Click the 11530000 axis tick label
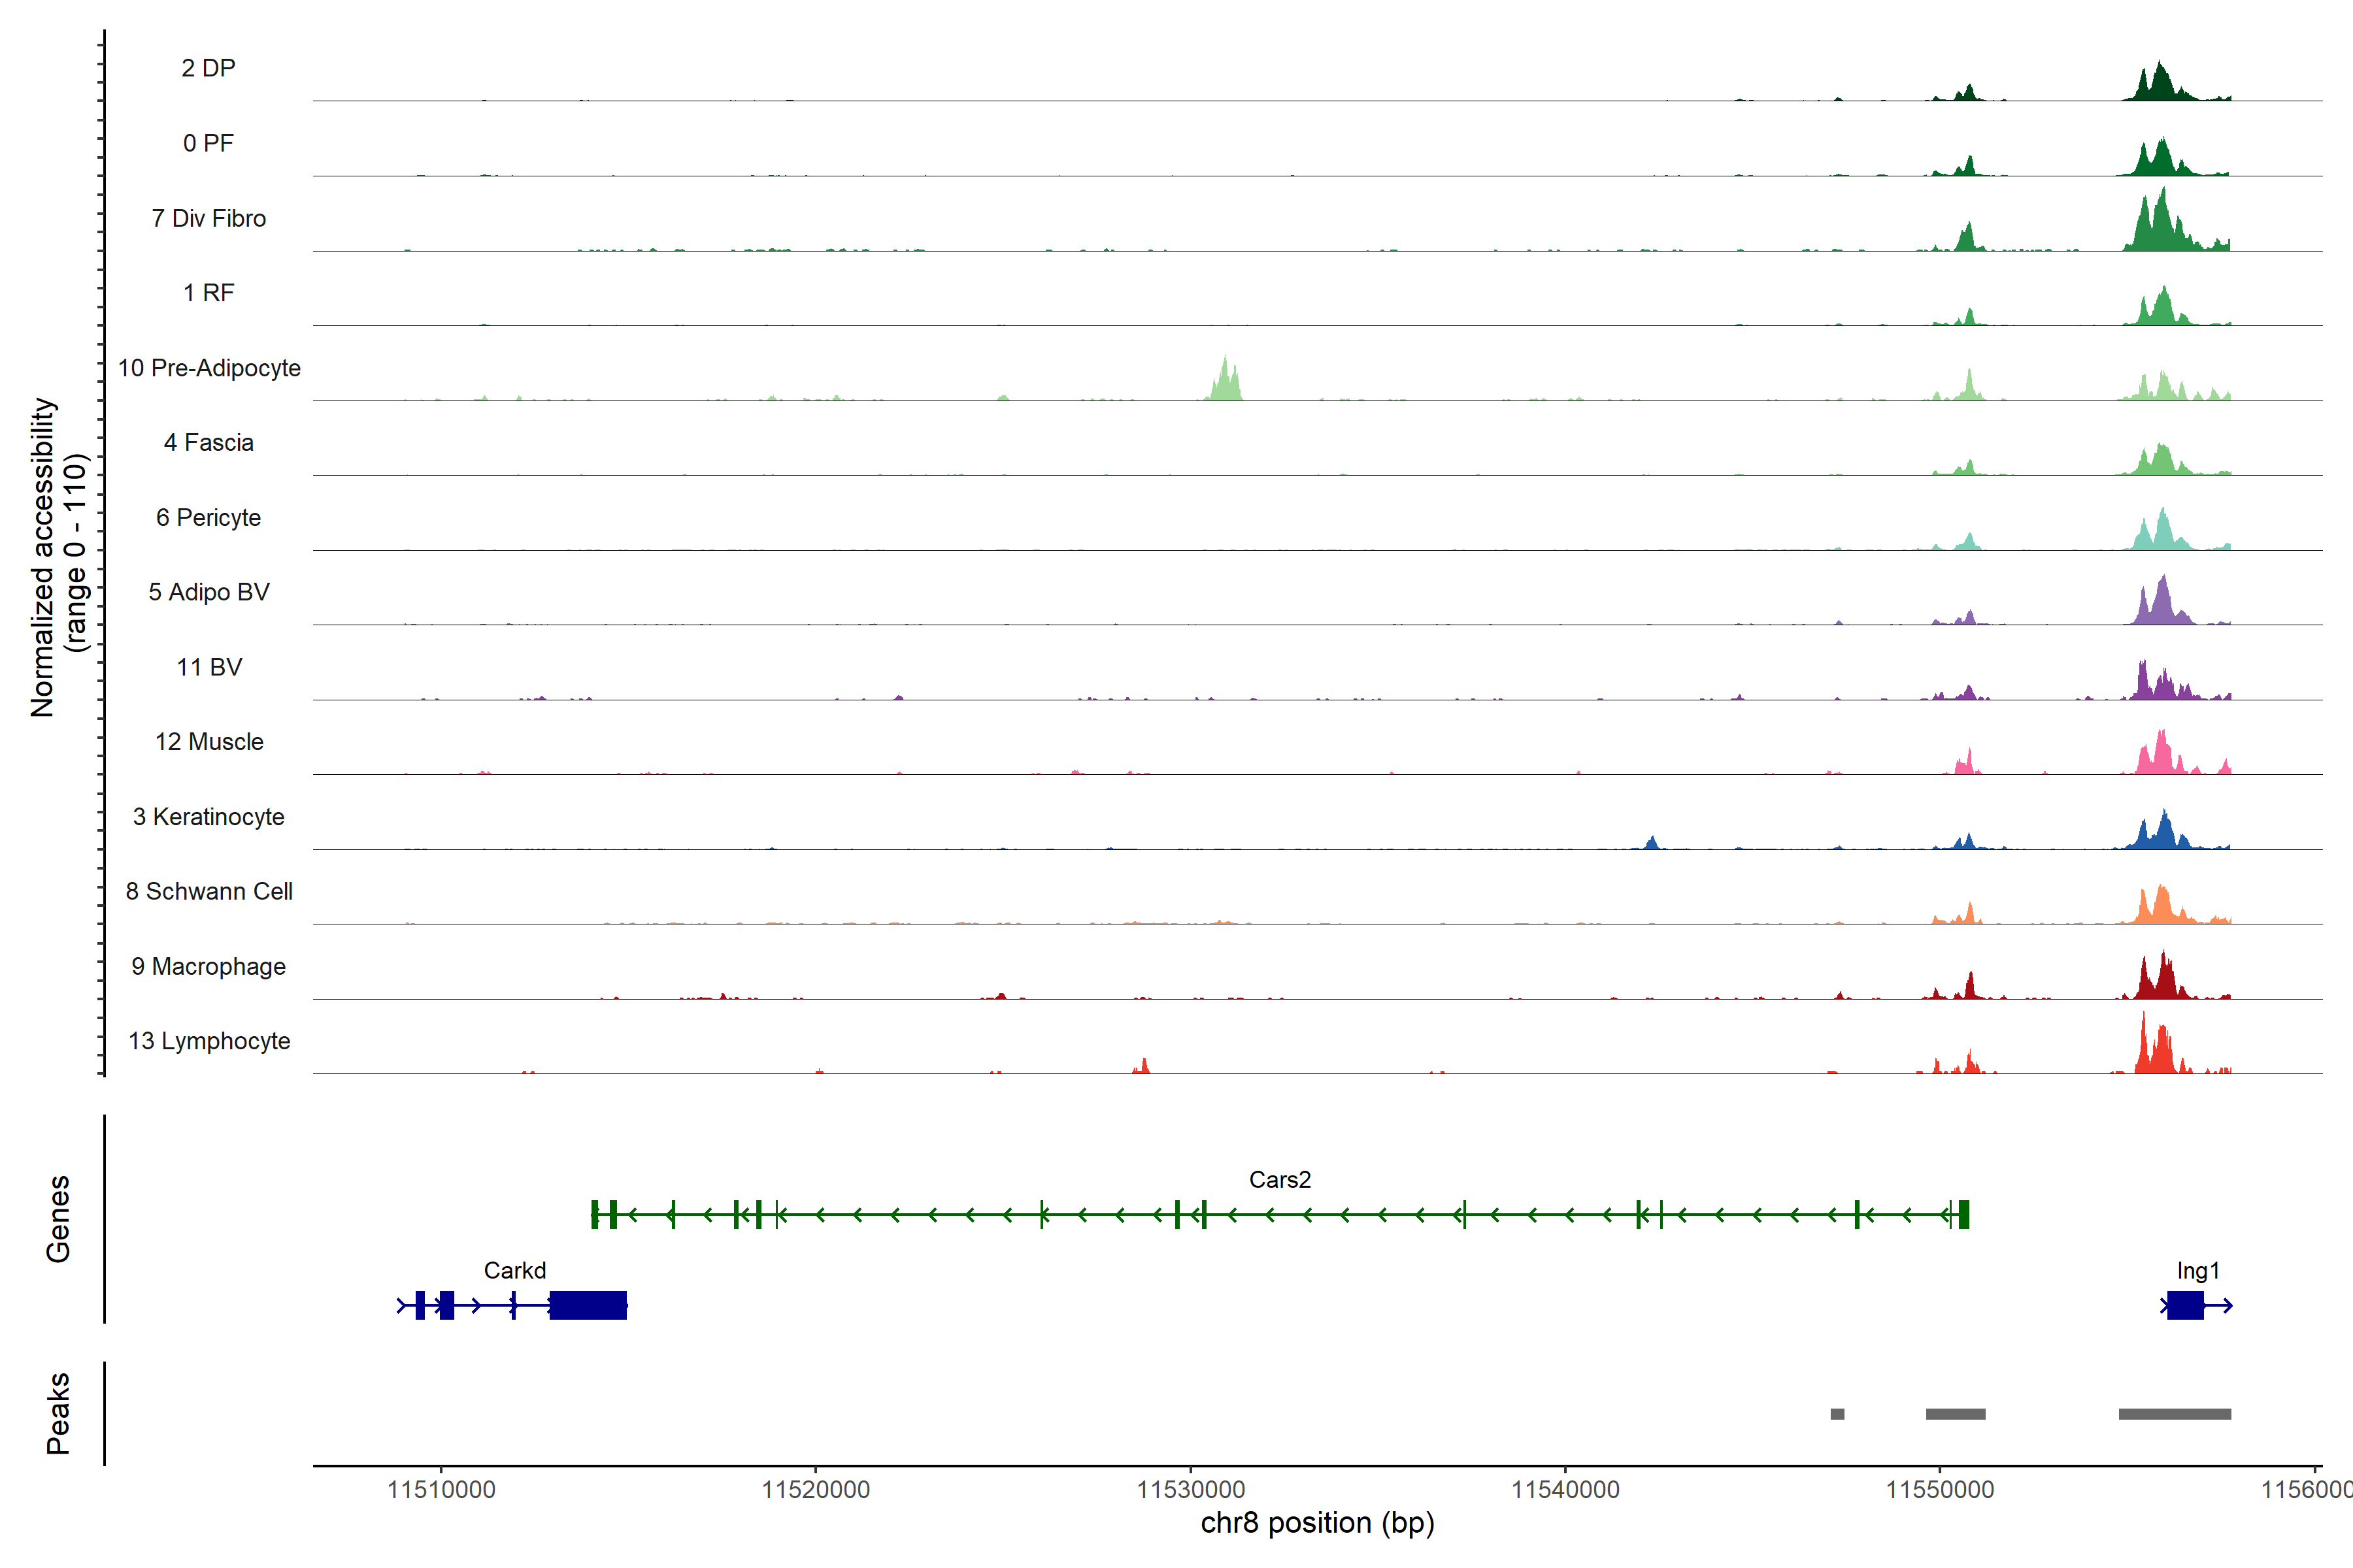The width and height of the screenshot is (2353, 1568). click(x=1190, y=1489)
